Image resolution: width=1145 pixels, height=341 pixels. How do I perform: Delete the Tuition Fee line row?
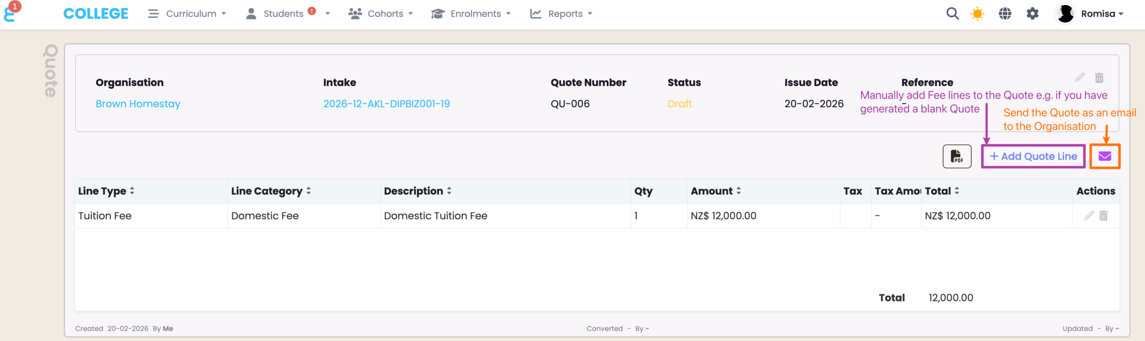point(1103,216)
